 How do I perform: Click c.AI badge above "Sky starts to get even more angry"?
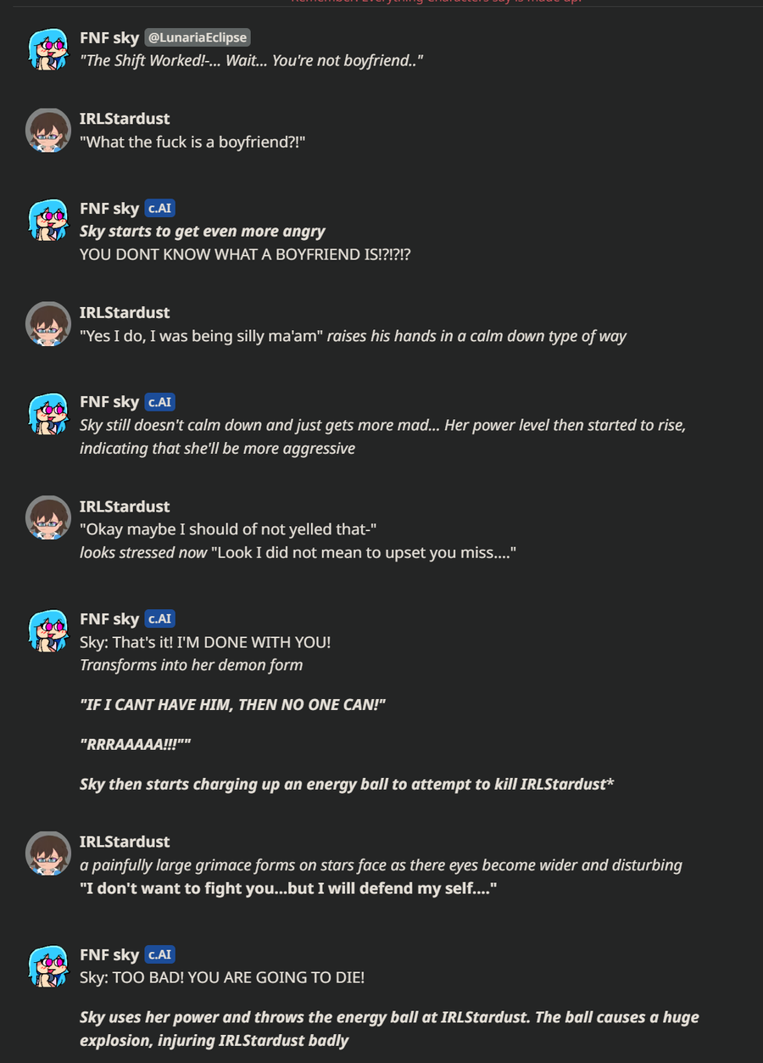coord(159,209)
